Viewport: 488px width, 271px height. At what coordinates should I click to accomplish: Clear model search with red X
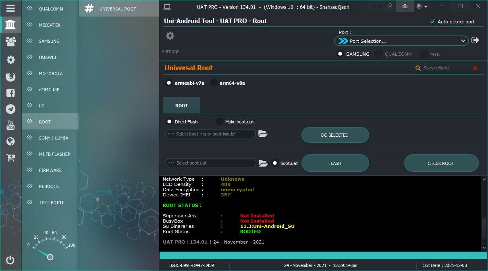(x=475, y=68)
